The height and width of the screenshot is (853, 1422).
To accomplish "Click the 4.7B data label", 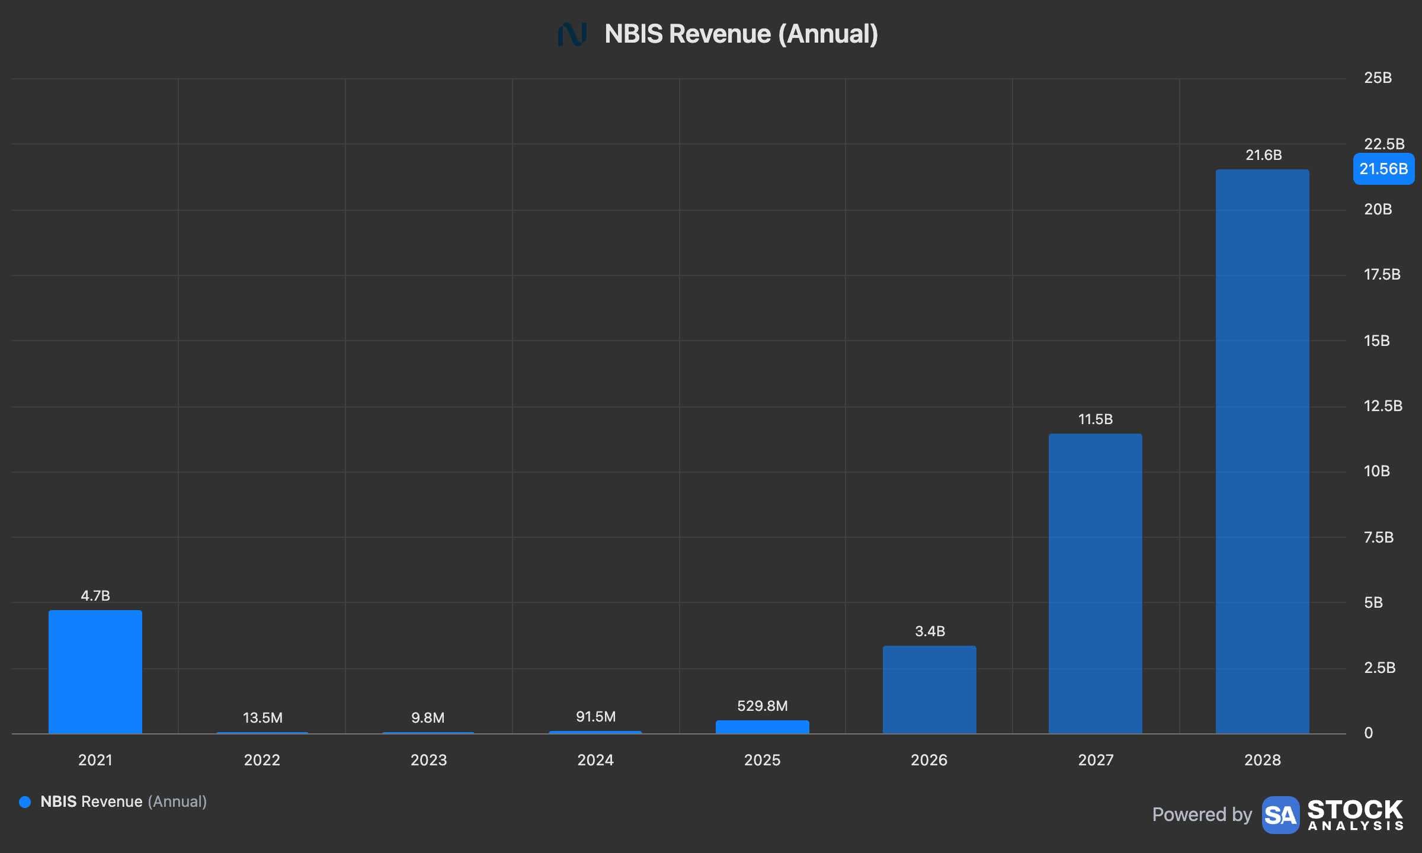I will pos(95,595).
